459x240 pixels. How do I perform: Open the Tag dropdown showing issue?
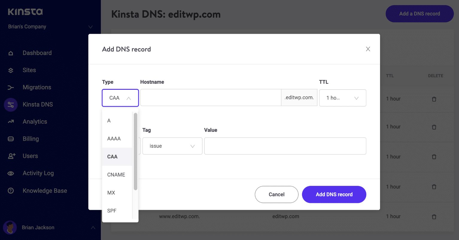click(x=172, y=146)
